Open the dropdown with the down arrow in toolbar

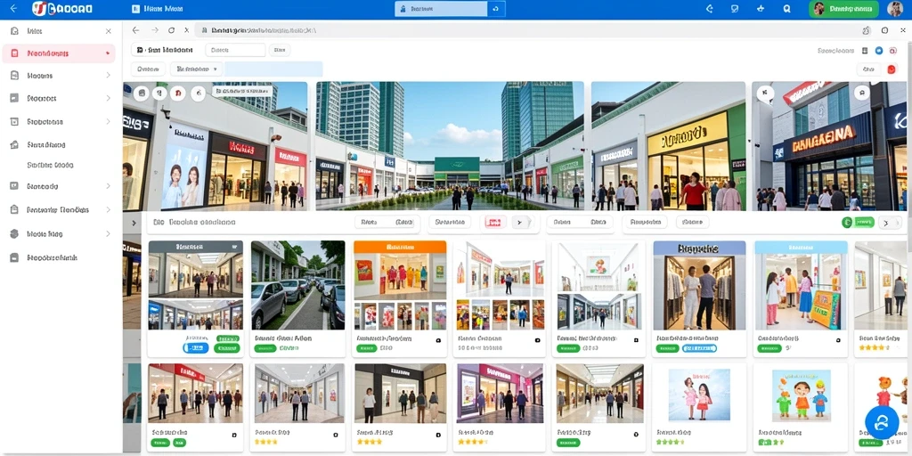pos(196,69)
